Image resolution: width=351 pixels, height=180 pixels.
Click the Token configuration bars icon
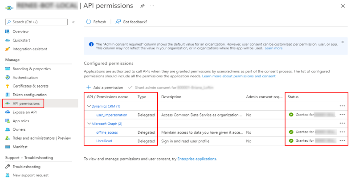(8, 95)
